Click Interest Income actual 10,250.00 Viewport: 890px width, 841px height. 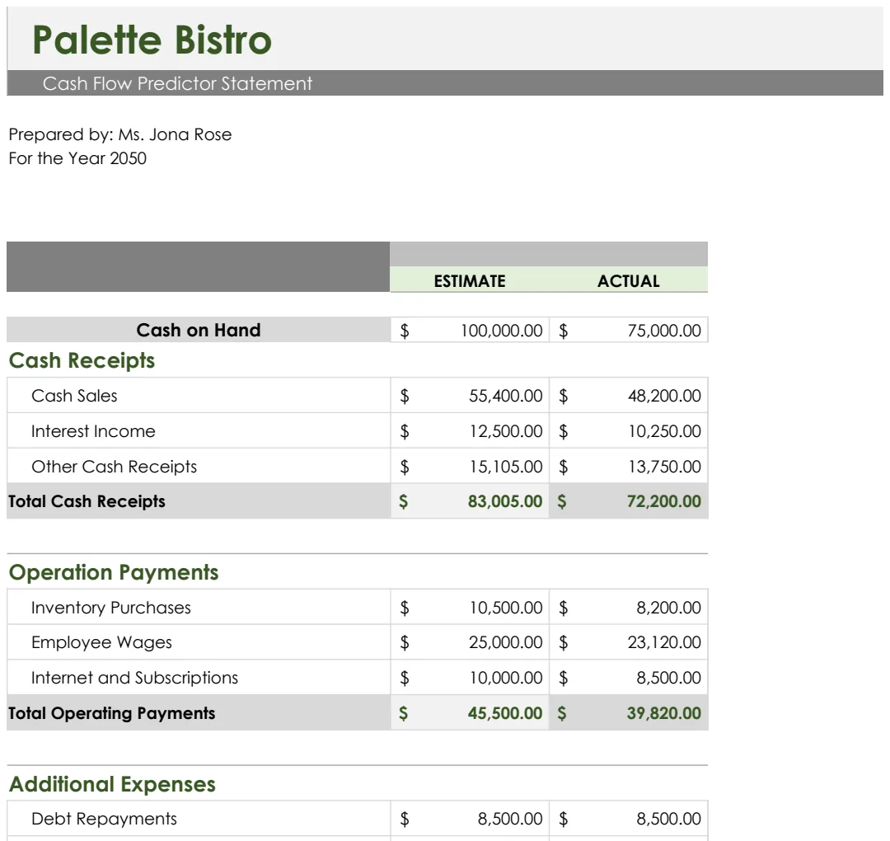[x=628, y=431]
